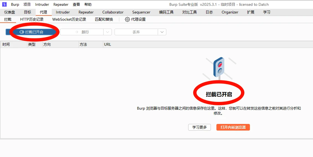Switch to the 目标 tab

[x=28, y=12]
